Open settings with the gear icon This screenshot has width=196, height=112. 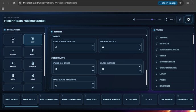tap(189, 19)
